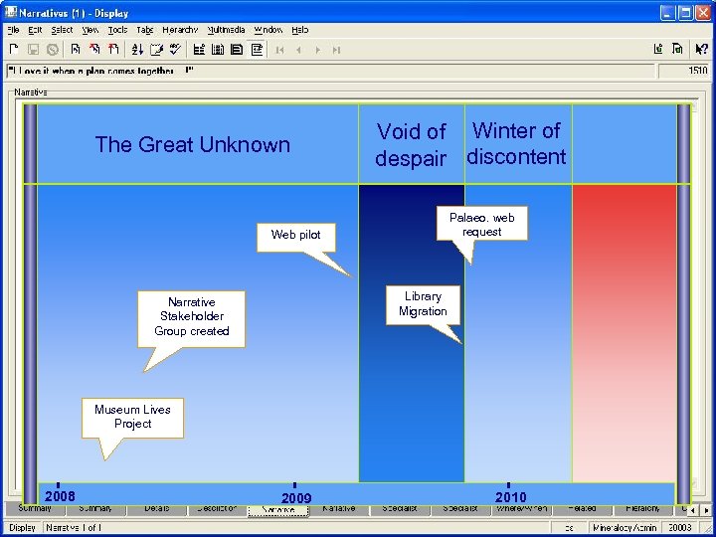This screenshot has height=537, width=716.
Task: Open the Select menu
Action: click(62, 30)
